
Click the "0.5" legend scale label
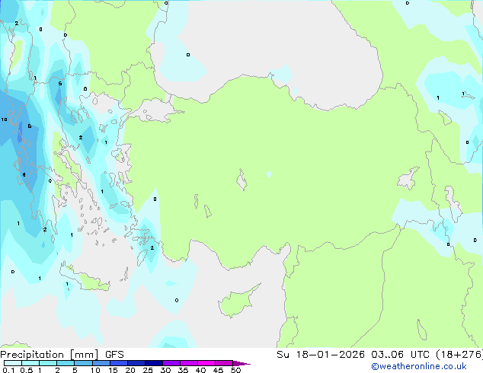pyautogui.click(x=27, y=370)
